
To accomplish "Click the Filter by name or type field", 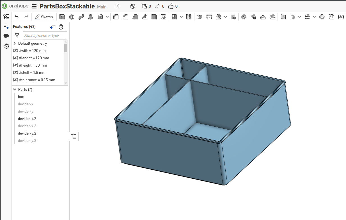I will pyautogui.click(x=45, y=35).
